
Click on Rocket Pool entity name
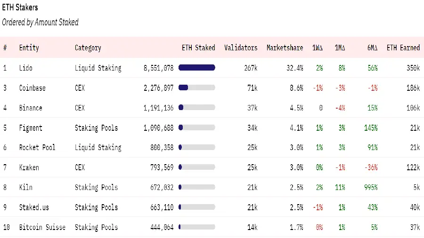pyautogui.click(x=37, y=148)
